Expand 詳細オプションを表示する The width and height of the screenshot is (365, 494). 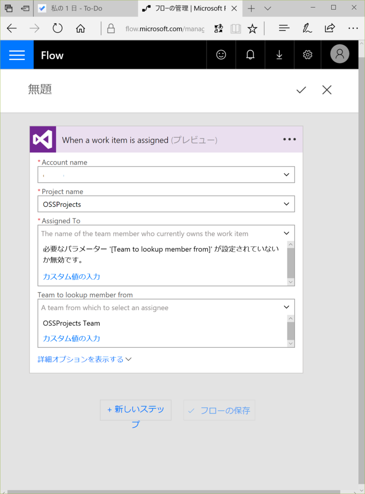pos(84,359)
